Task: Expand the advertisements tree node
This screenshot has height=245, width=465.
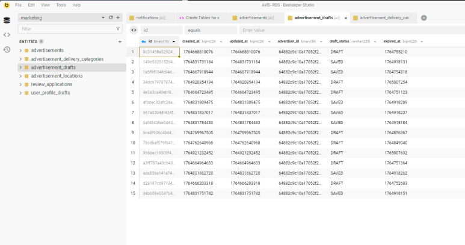Action: pos(20,51)
